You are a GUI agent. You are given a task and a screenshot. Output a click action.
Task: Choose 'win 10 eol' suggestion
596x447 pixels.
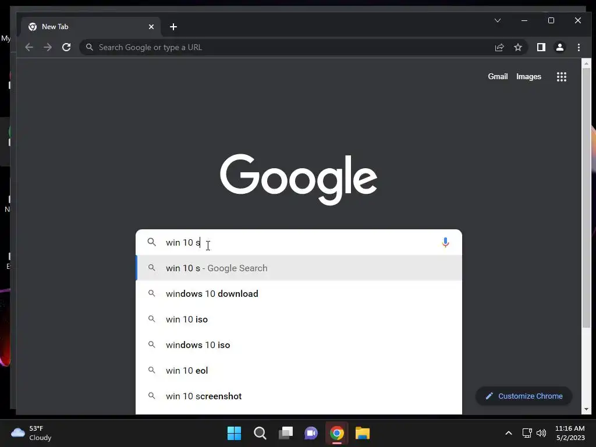pyautogui.click(x=299, y=371)
